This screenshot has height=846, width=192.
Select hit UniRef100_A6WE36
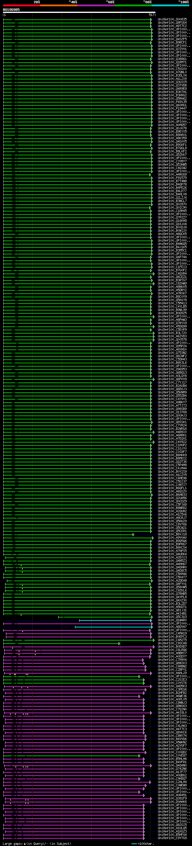click(172, 696)
